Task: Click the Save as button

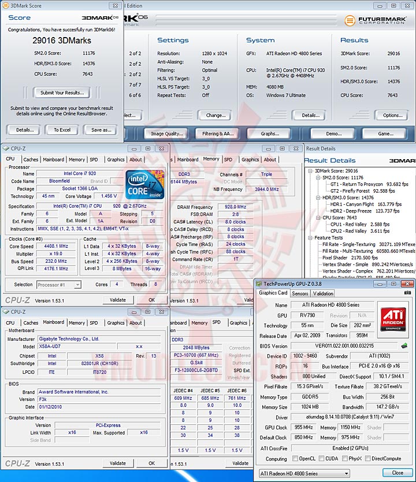Action: [x=101, y=130]
